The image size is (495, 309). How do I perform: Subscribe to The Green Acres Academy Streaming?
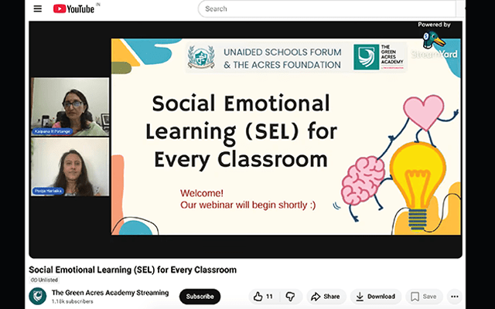click(200, 297)
